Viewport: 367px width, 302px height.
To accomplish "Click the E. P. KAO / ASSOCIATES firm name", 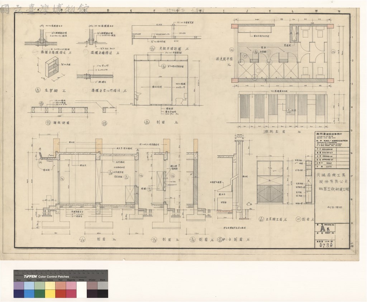I will (332, 141).
